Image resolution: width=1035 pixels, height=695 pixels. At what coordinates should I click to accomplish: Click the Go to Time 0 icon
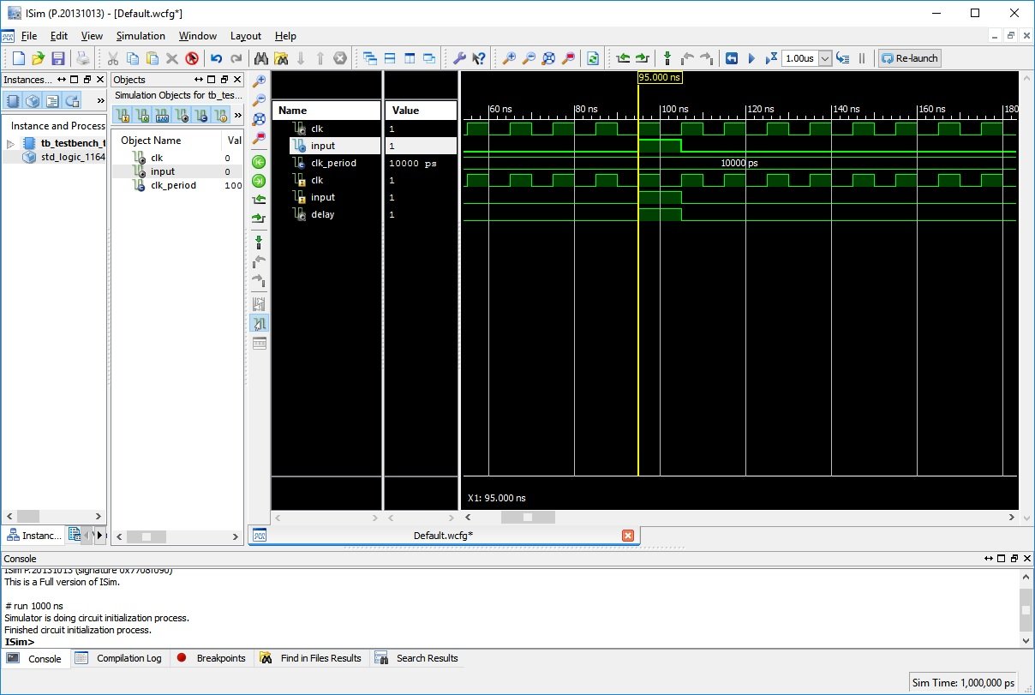pos(259,162)
